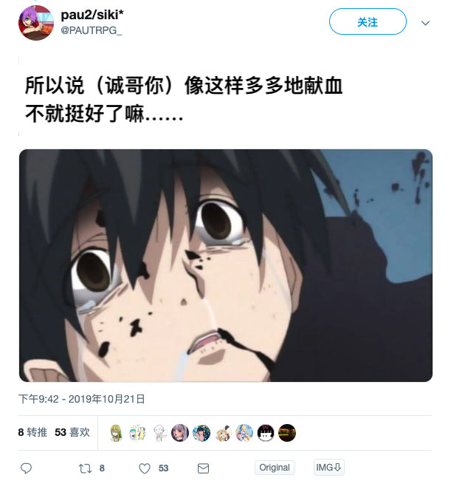Open the @PAUTRPG_ handle link

(92, 30)
